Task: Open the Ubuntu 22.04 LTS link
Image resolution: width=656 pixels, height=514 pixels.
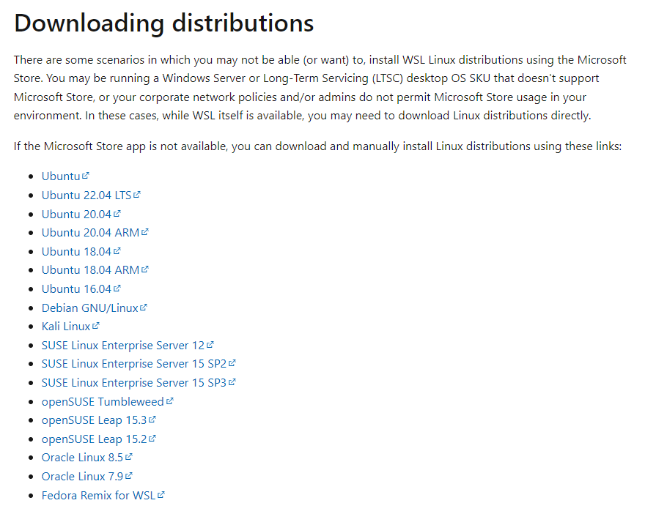Action: [91, 195]
